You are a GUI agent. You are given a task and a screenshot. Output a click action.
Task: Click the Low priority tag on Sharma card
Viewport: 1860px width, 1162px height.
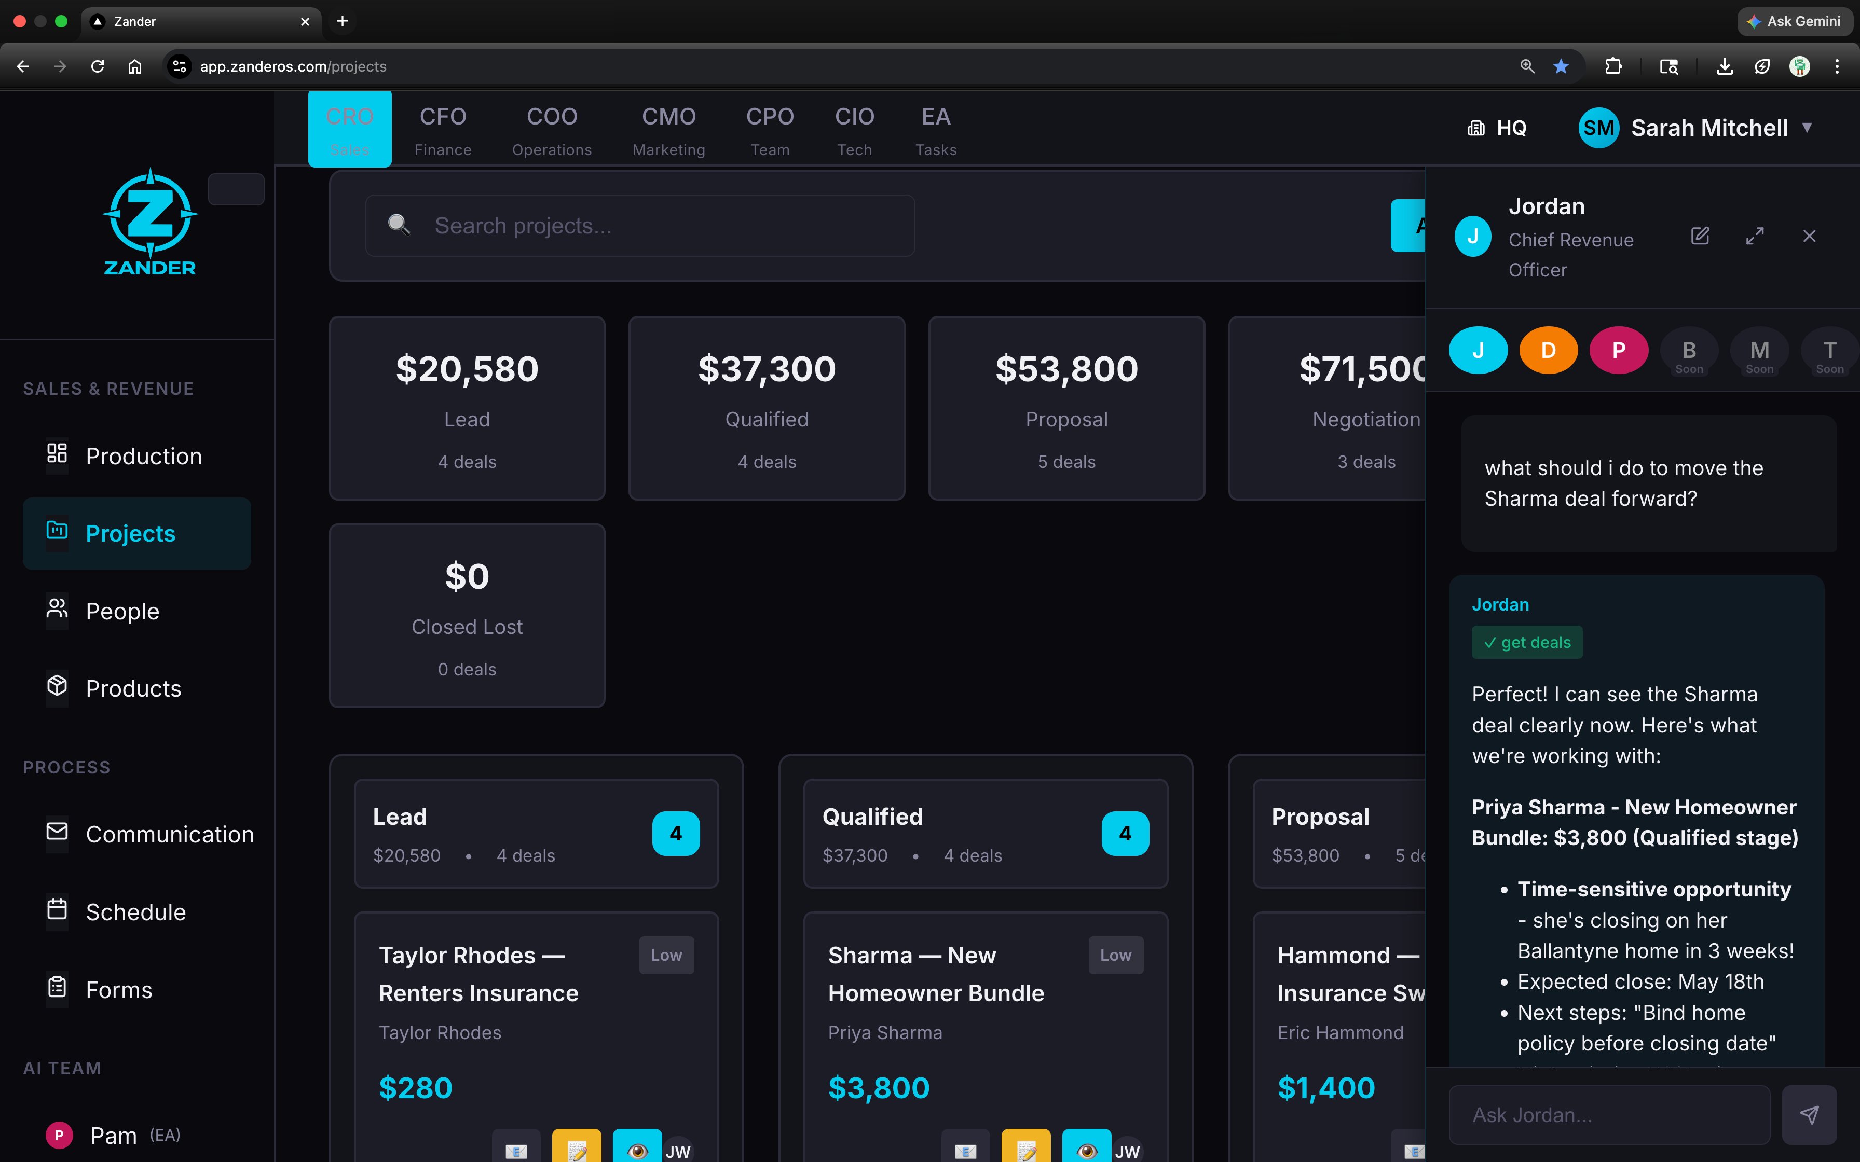pos(1115,955)
